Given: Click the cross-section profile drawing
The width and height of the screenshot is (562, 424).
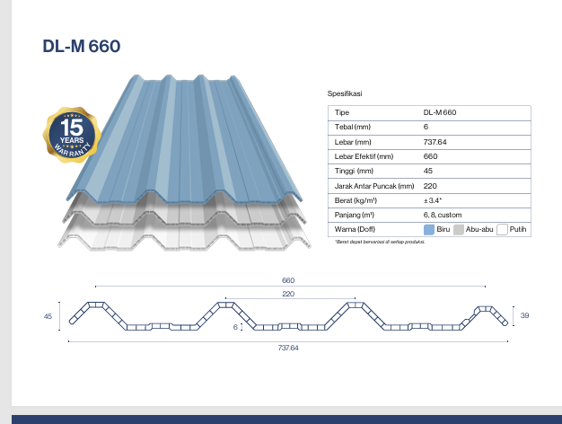Looking at the screenshot, I should click(x=288, y=316).
